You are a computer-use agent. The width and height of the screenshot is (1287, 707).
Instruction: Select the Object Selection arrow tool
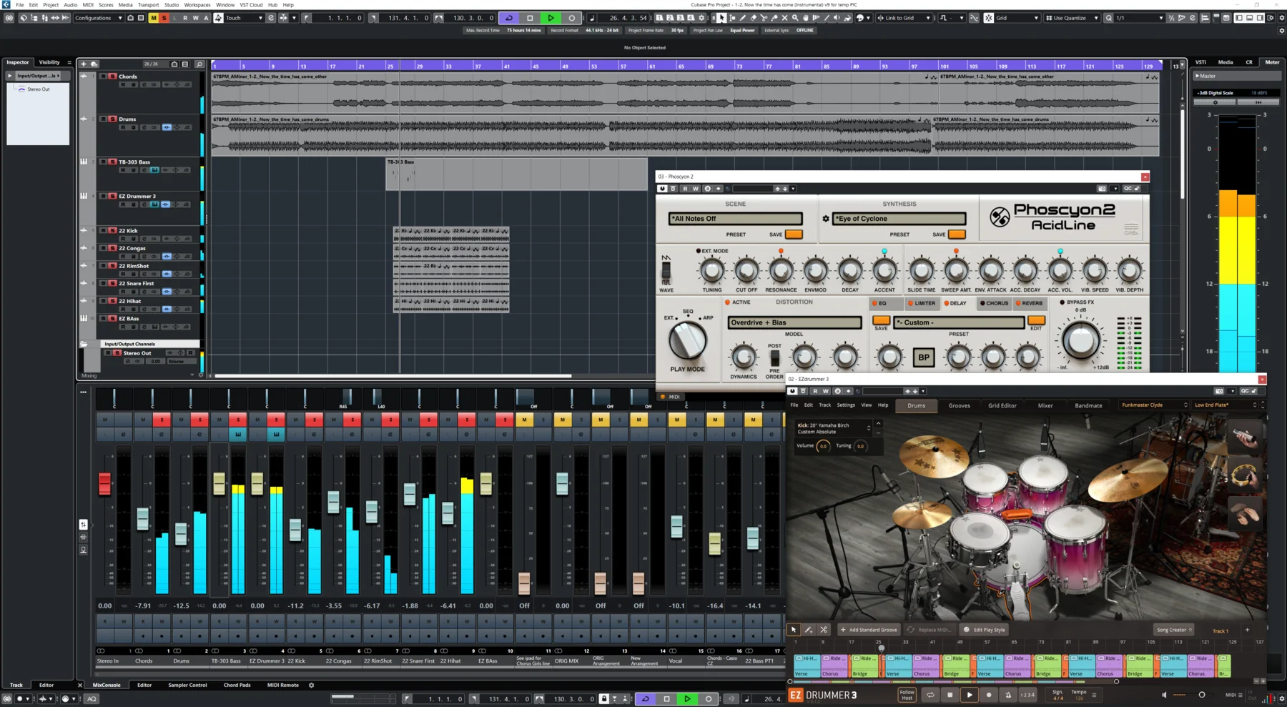click(721, 18)
